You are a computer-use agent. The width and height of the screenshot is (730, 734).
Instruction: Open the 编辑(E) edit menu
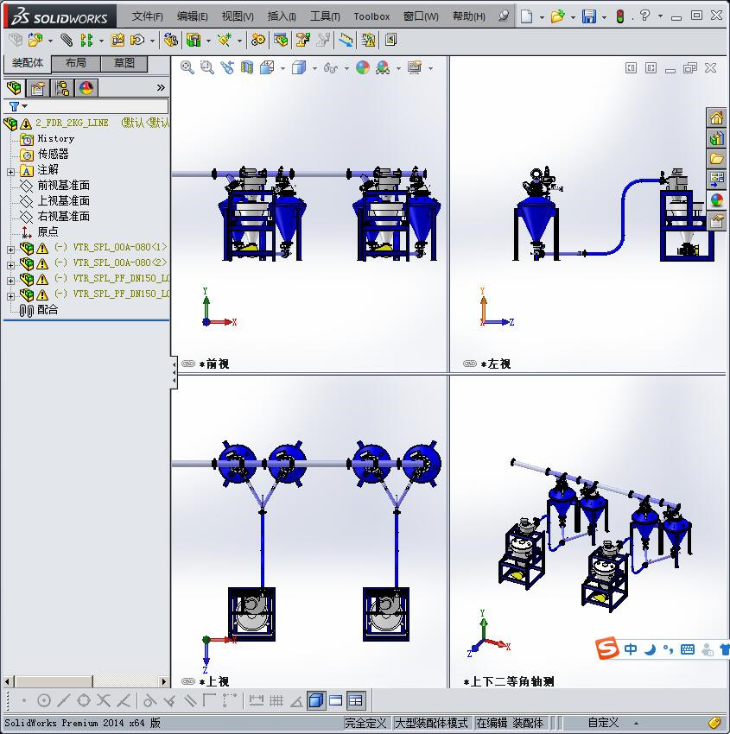192,16
